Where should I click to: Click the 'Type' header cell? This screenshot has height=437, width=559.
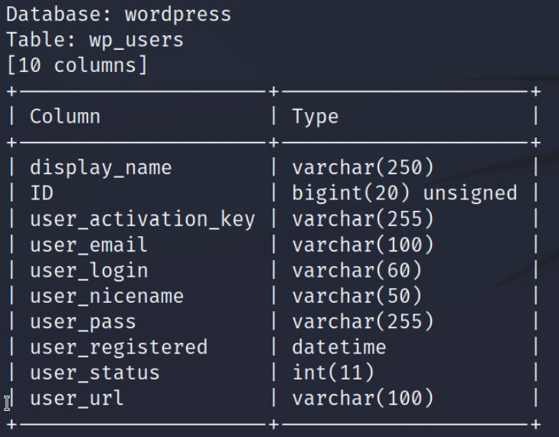point(315,117)
